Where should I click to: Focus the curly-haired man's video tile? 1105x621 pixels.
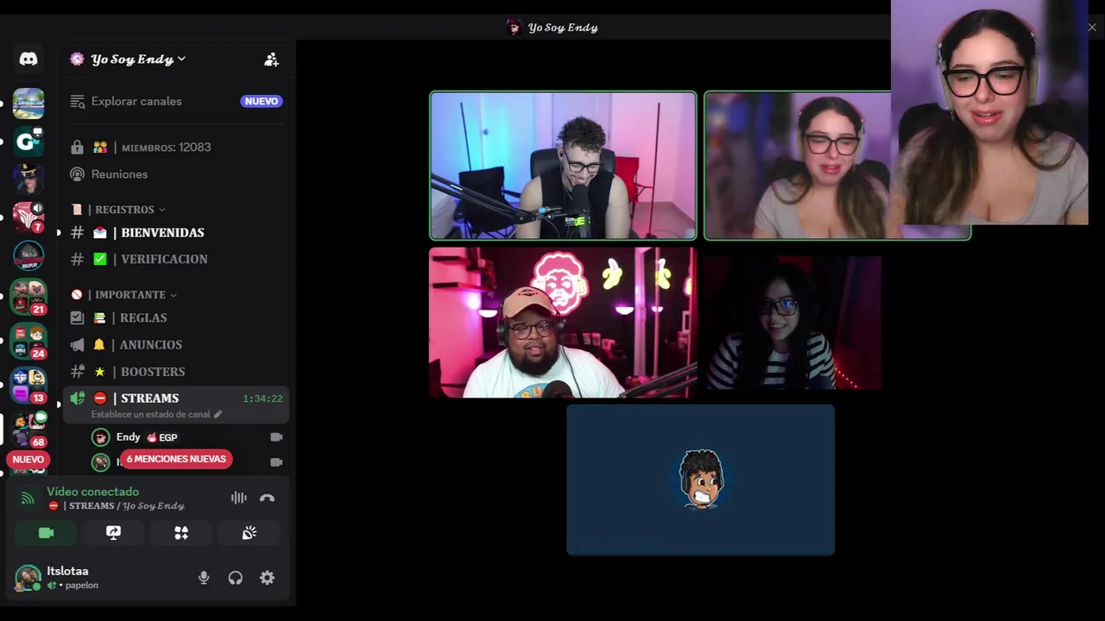click(x=563, y=166)
